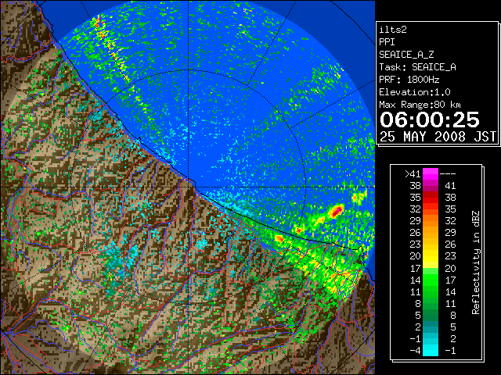501x375 pixels.
Task: Click the '---' legend entry
Action: pos(448,174)
